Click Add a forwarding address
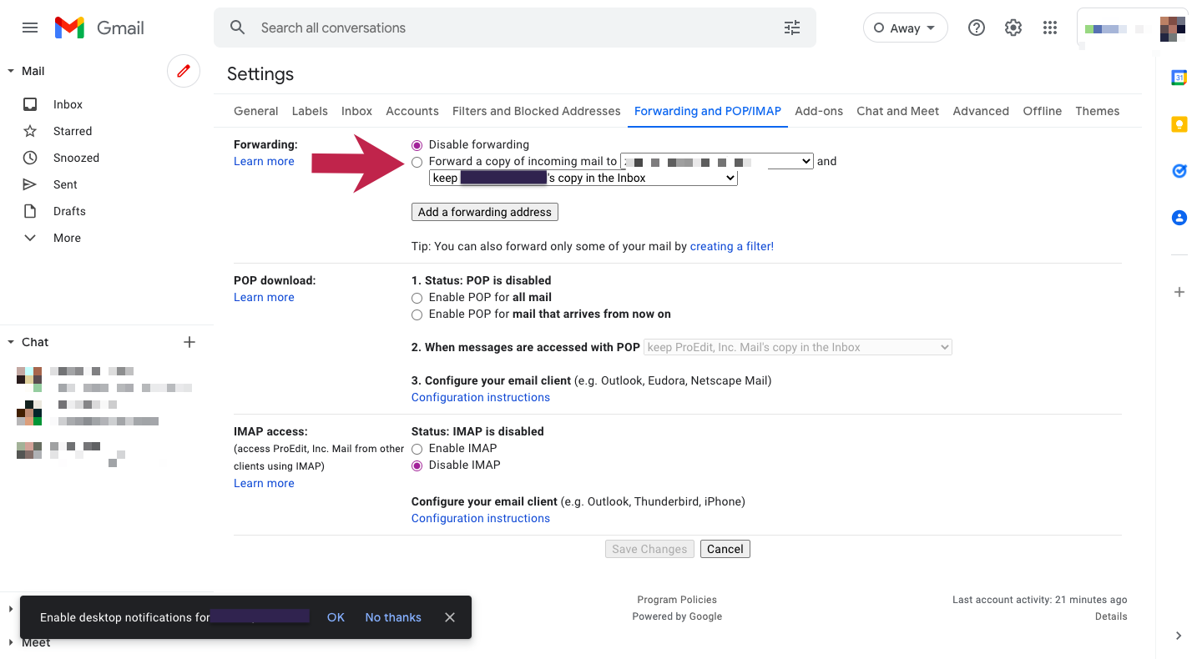 click(x=484, y=212)
